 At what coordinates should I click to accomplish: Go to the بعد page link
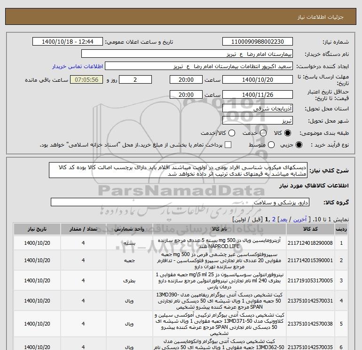[283, 219]
